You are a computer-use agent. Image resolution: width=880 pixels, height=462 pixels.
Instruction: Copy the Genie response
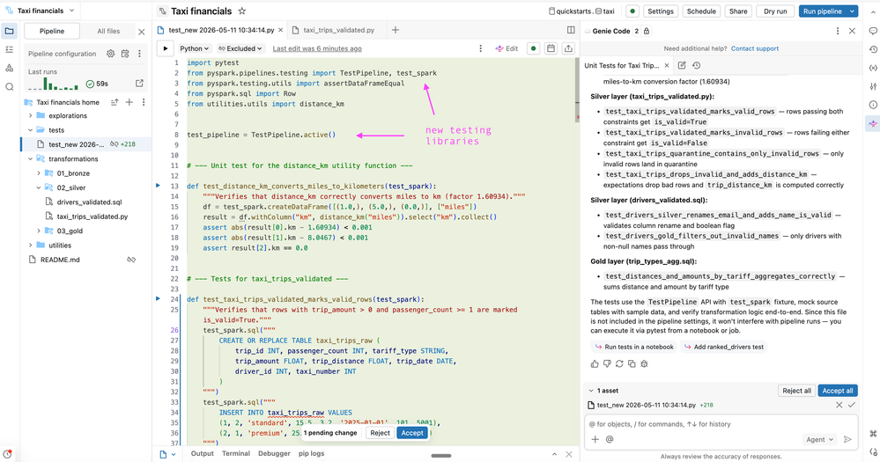[x=632, y=364]
